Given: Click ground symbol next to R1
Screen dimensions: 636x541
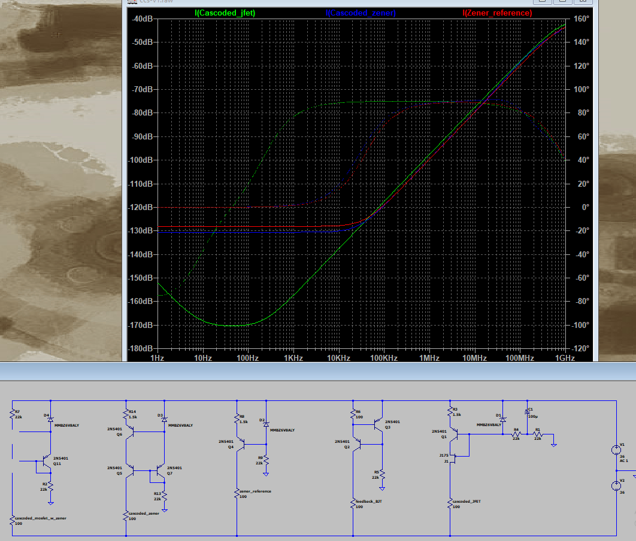Looking at the screenshot, I should tap(554, 445).
